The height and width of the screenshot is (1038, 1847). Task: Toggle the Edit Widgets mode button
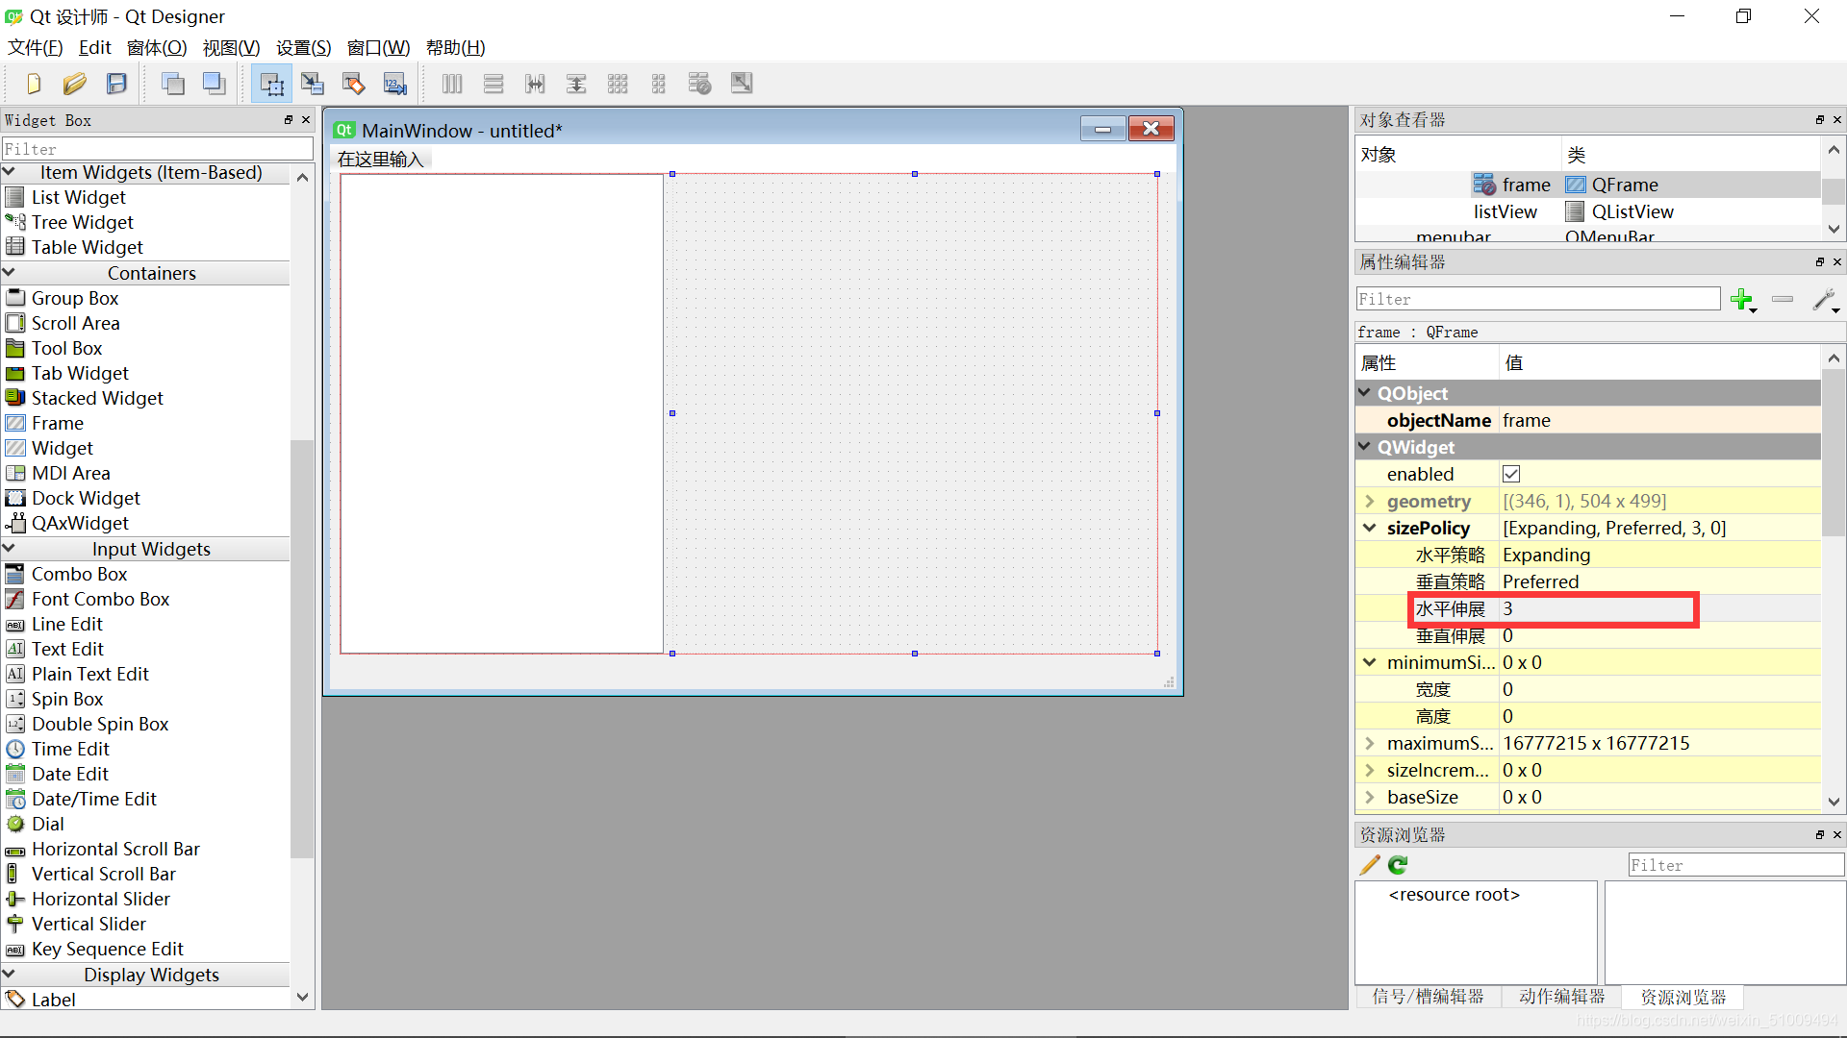click(x=270, y=84)
